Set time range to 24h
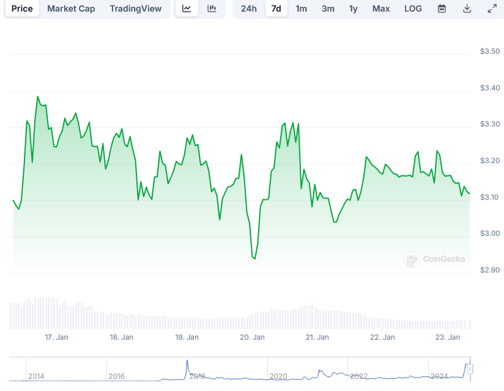 point(249,9)
